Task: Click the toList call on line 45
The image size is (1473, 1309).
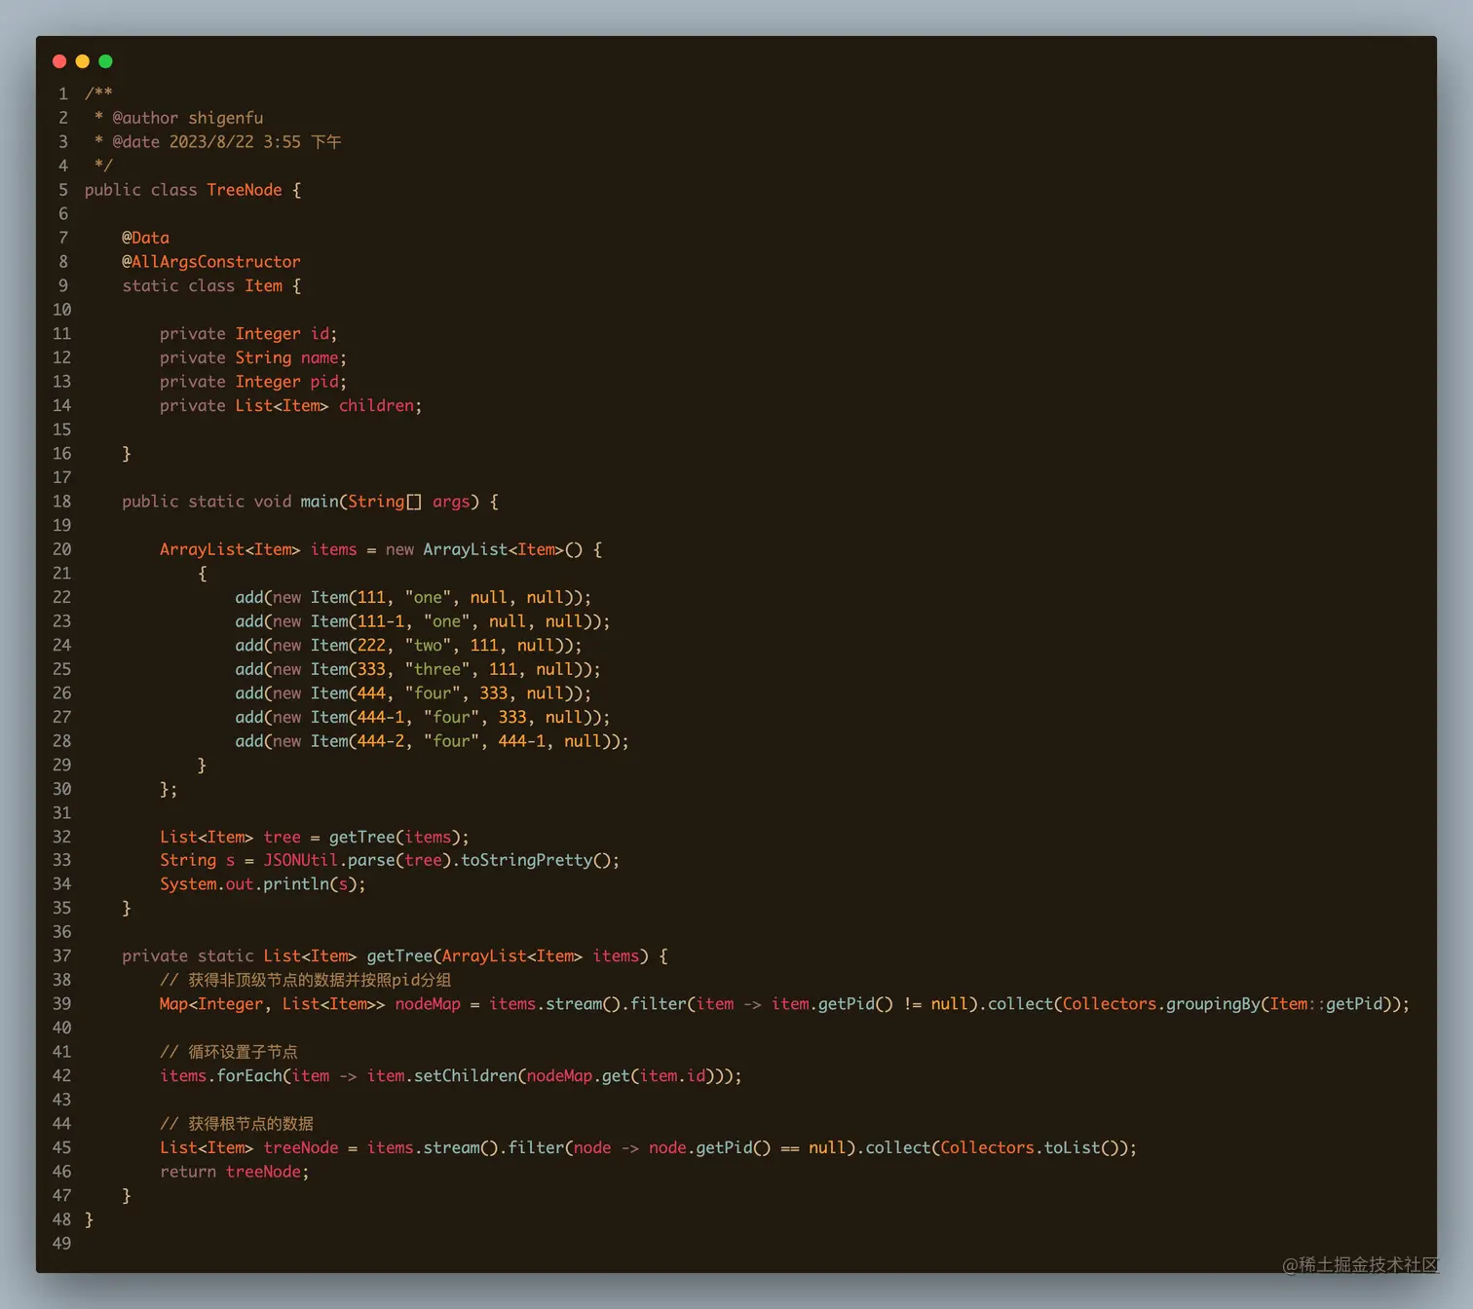Action: click(x=1072, y=1148)
